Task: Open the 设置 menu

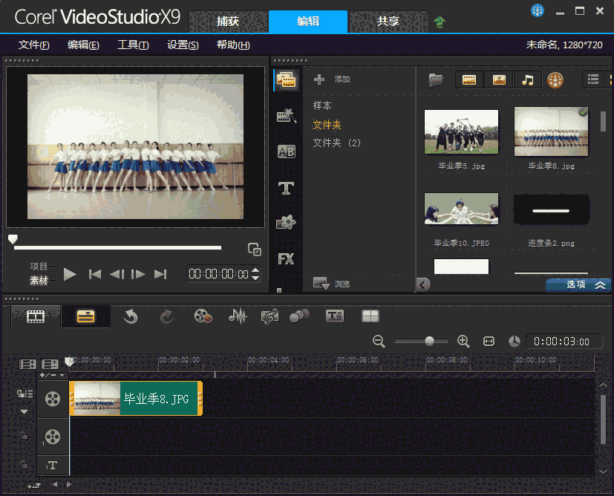Action: [x=182, y=45]
